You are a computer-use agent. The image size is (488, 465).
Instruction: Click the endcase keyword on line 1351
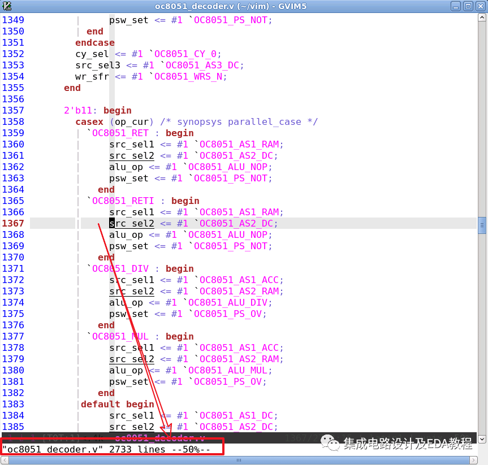tap(94, 42)
